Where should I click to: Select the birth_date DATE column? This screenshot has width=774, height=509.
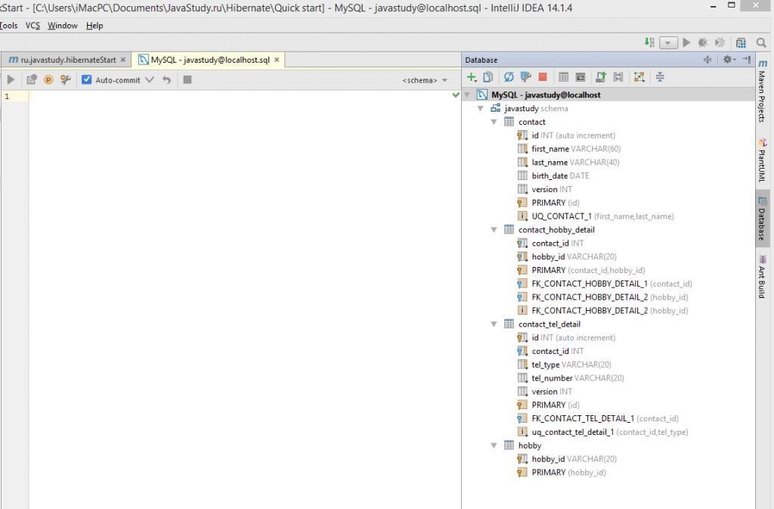[560, 175]
